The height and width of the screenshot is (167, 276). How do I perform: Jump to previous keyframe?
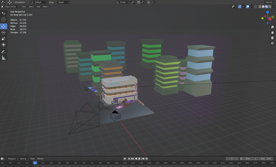[x=132, y=158]
